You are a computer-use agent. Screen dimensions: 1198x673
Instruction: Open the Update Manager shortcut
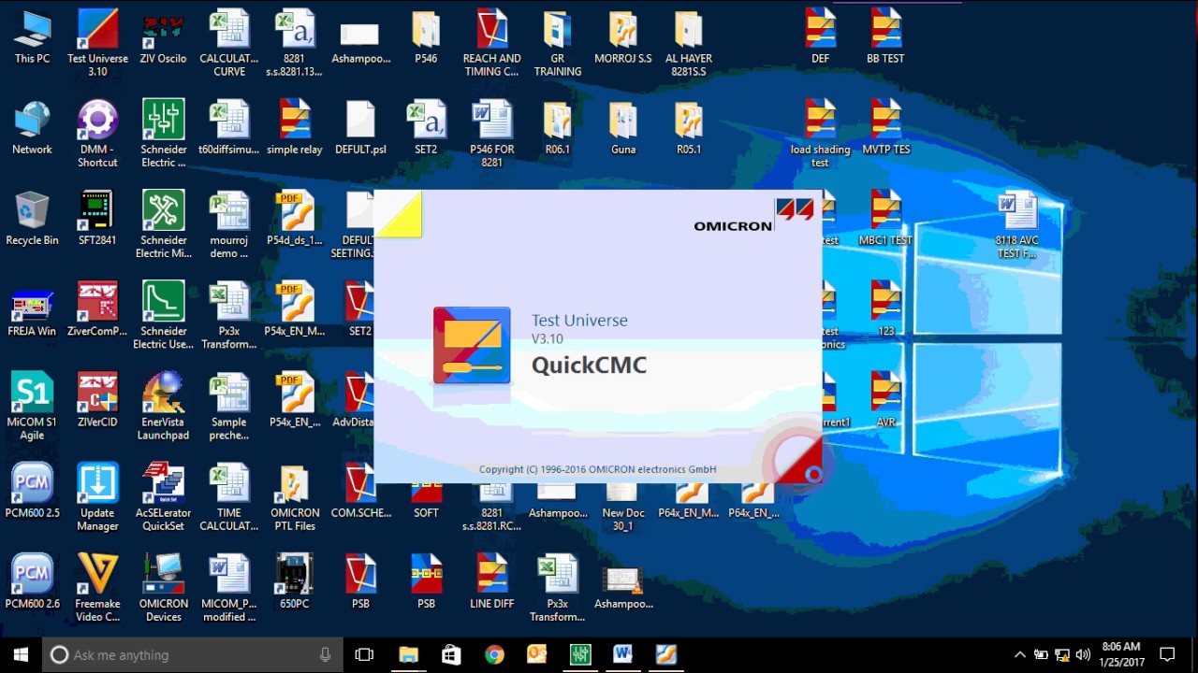pyautogui.click(x=97, y=496)
